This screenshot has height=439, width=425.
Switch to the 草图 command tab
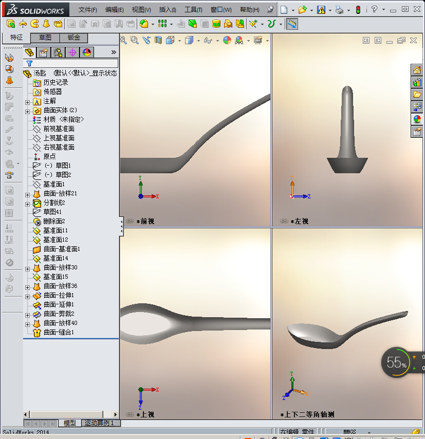coord(45,38)
